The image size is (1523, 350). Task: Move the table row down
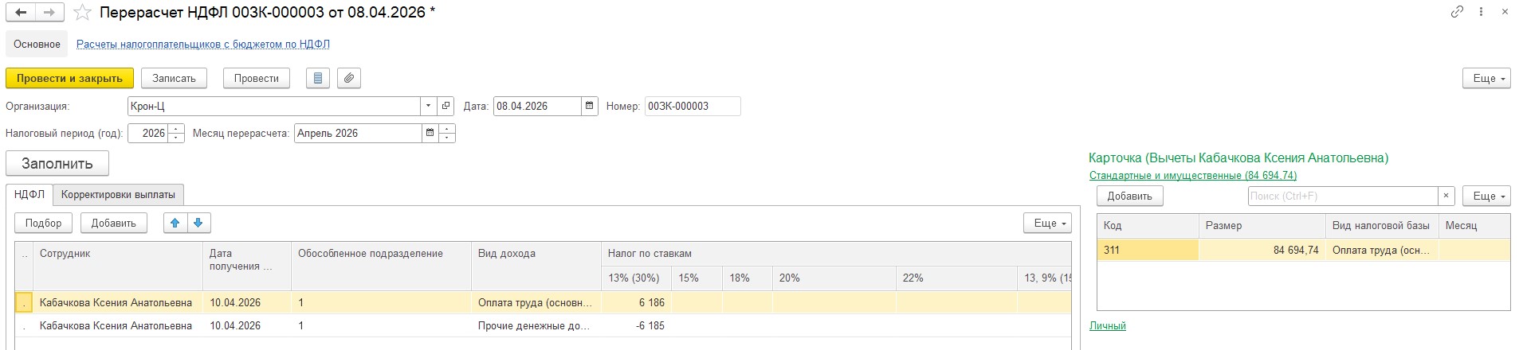click(x=198, y=223)
